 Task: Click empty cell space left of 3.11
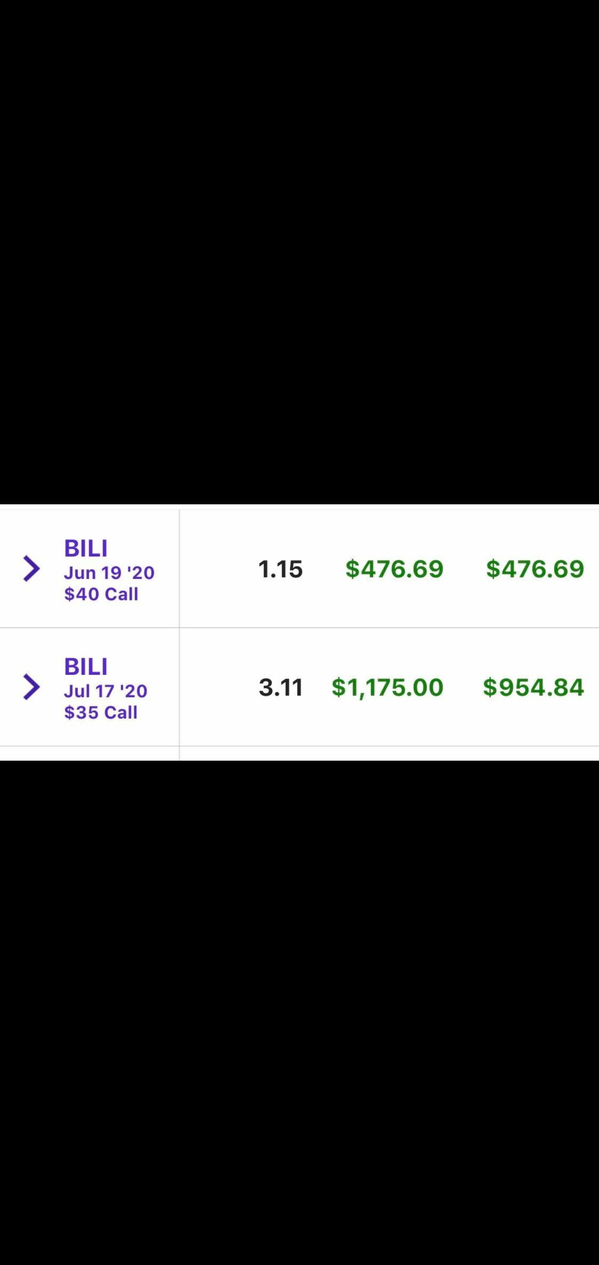[x=216, y=687]
